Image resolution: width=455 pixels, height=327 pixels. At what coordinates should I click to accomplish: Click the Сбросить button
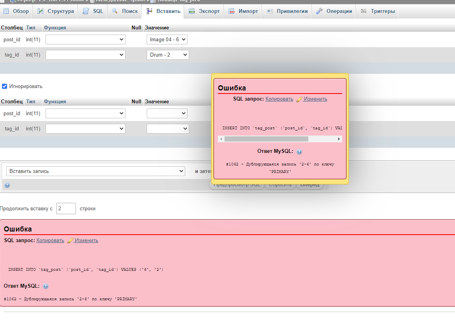pos(280,185)
